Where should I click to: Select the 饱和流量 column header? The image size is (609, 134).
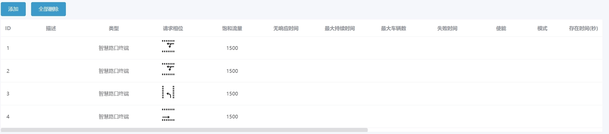(232, 28)
